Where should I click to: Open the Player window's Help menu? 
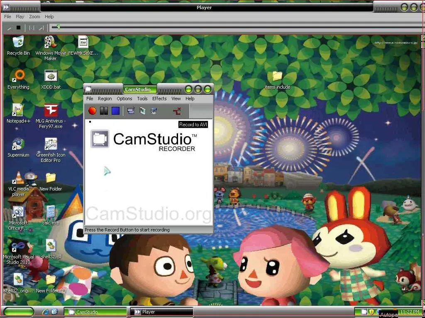coord(49,17)
